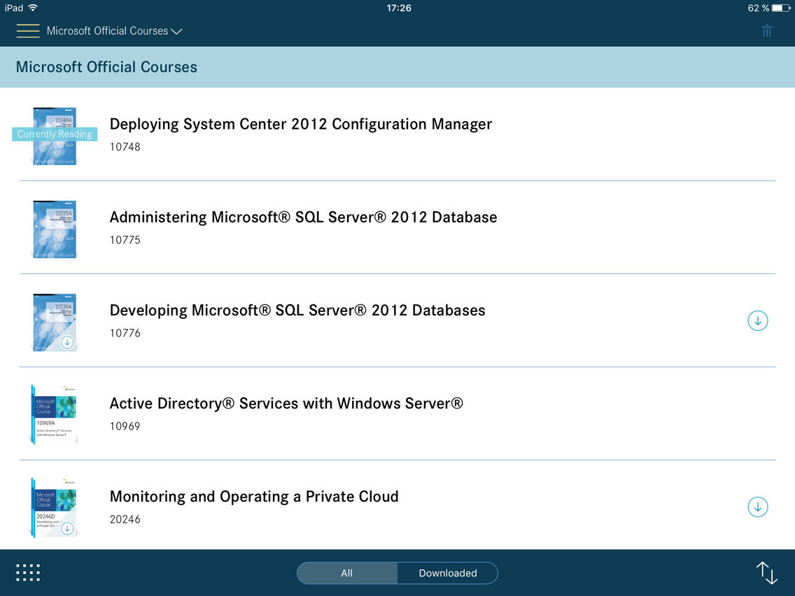
Task: Tap course number 10775
Action: [125, 240]
